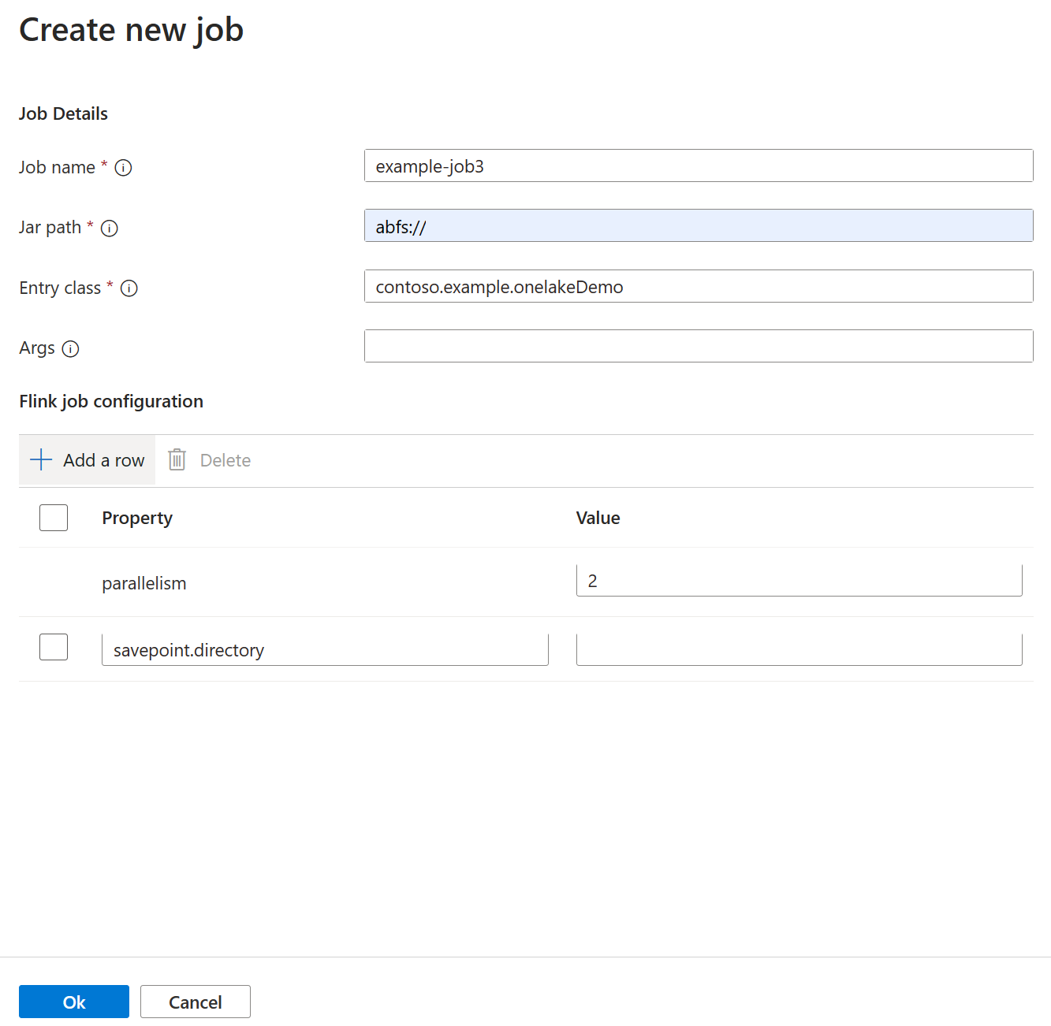Click the Entry class info icon
1051x1026 pixels.
(129, 288)
